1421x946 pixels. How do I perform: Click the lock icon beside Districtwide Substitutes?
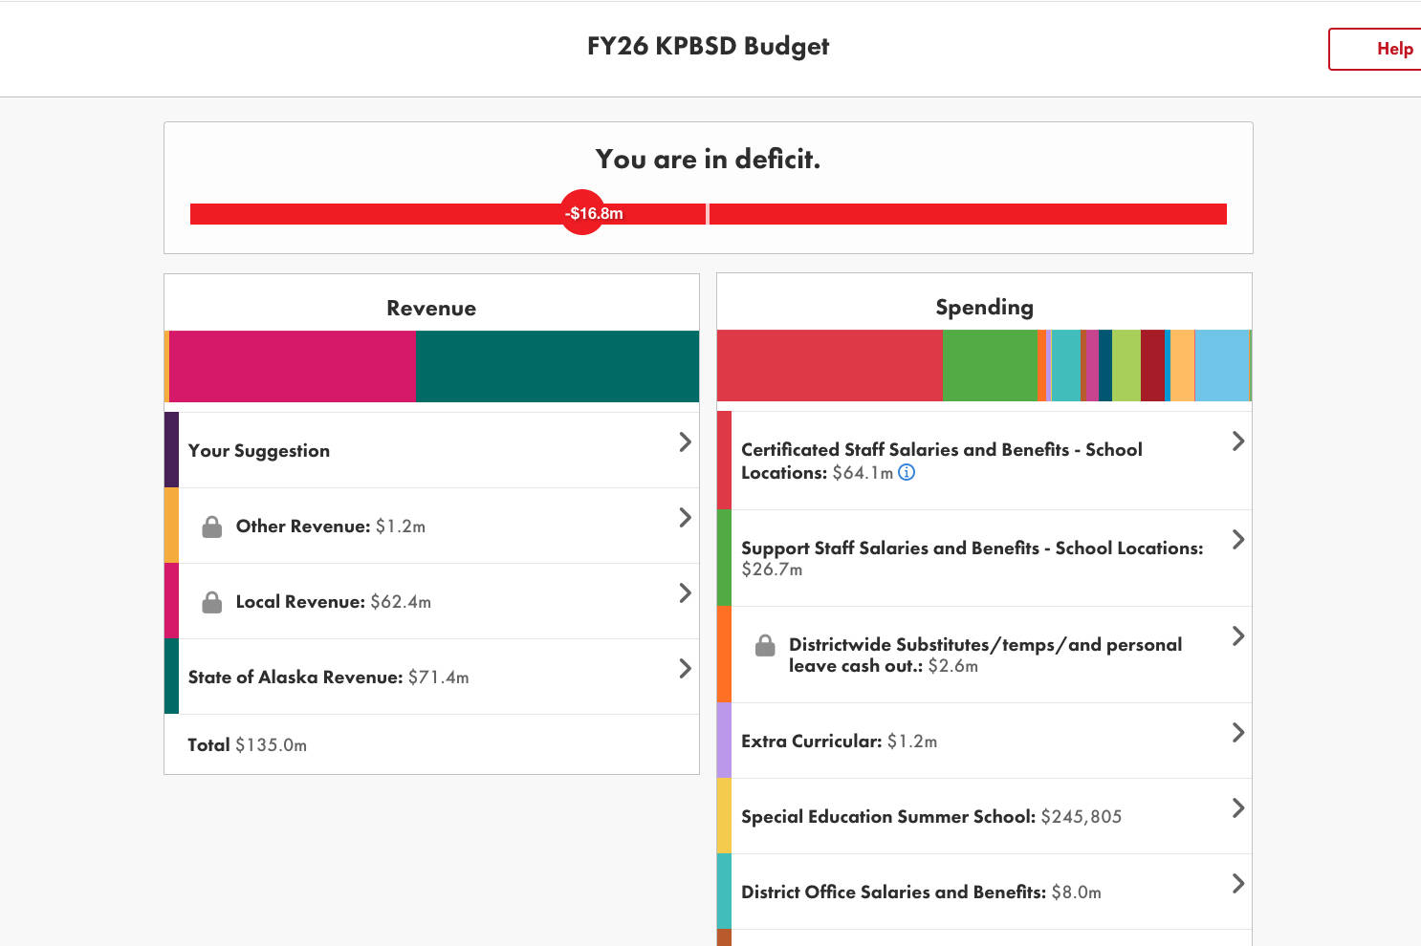pyautogui.click(x=765, y=646)
